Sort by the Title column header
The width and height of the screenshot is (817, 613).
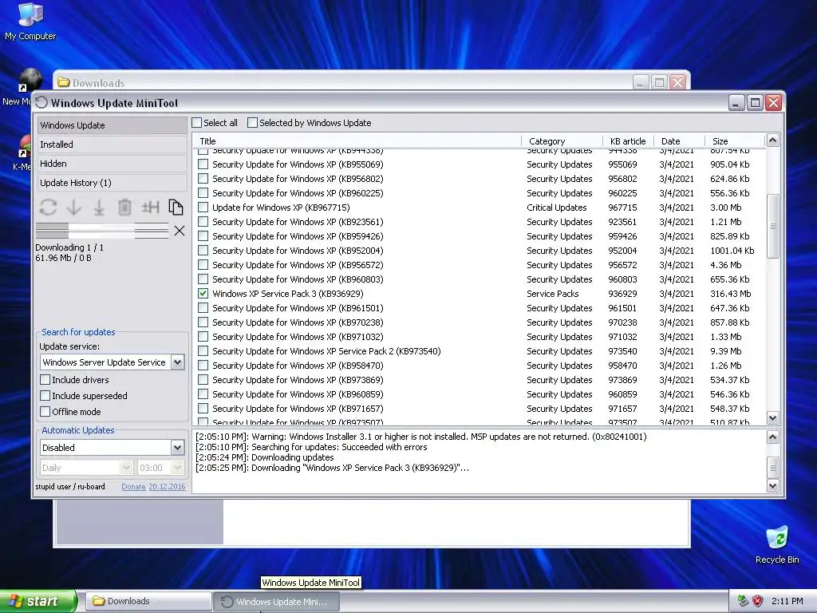tap(357, 140)
